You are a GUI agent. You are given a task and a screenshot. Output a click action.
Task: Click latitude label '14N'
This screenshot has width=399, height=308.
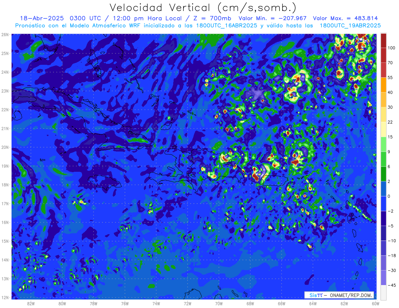coord(5,260)
